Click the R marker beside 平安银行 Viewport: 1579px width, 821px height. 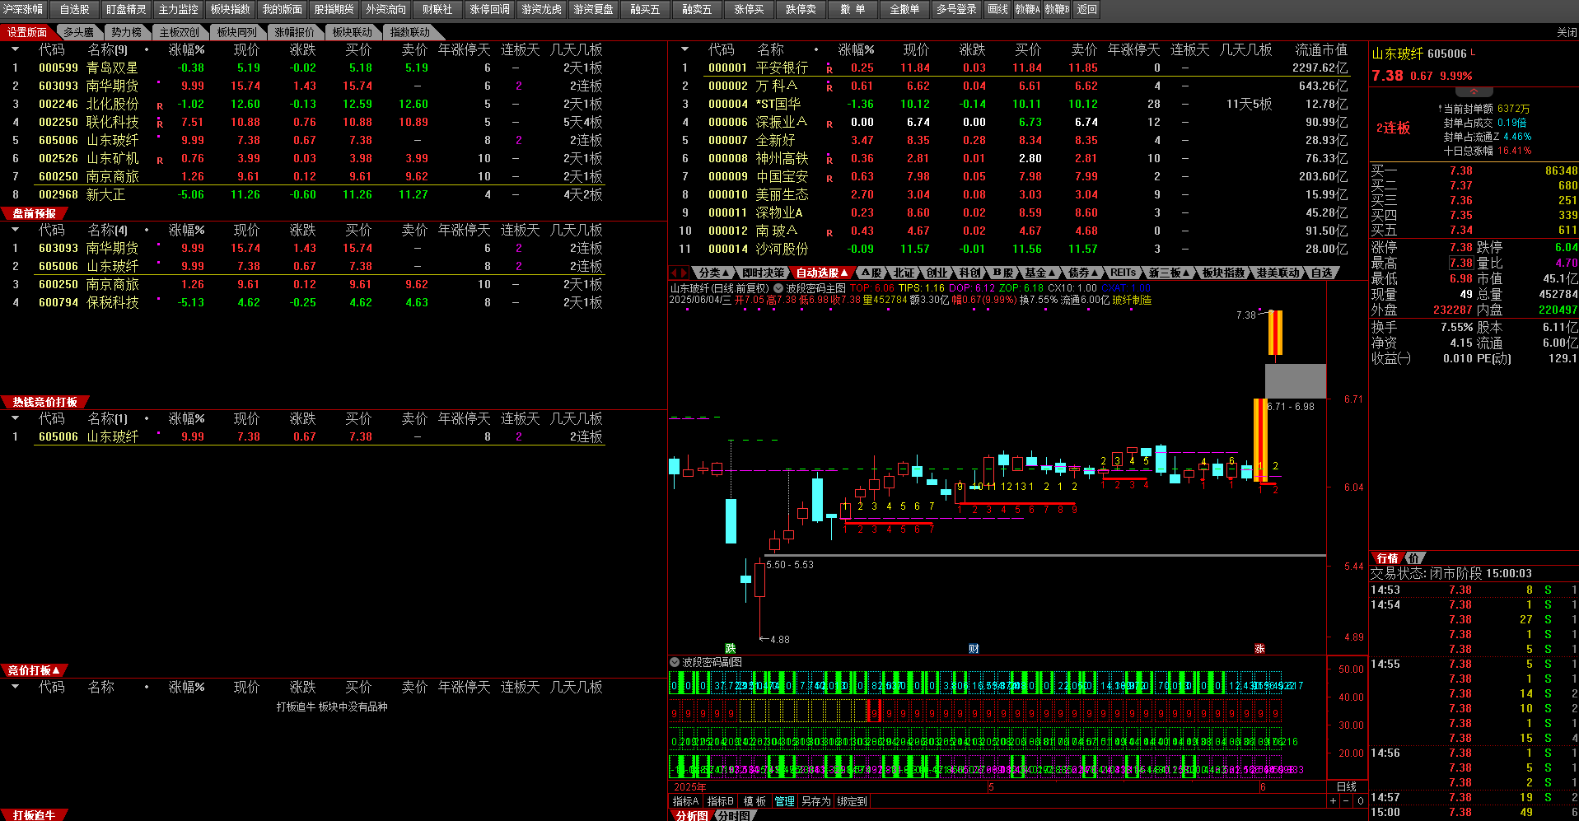click(829, 69)
